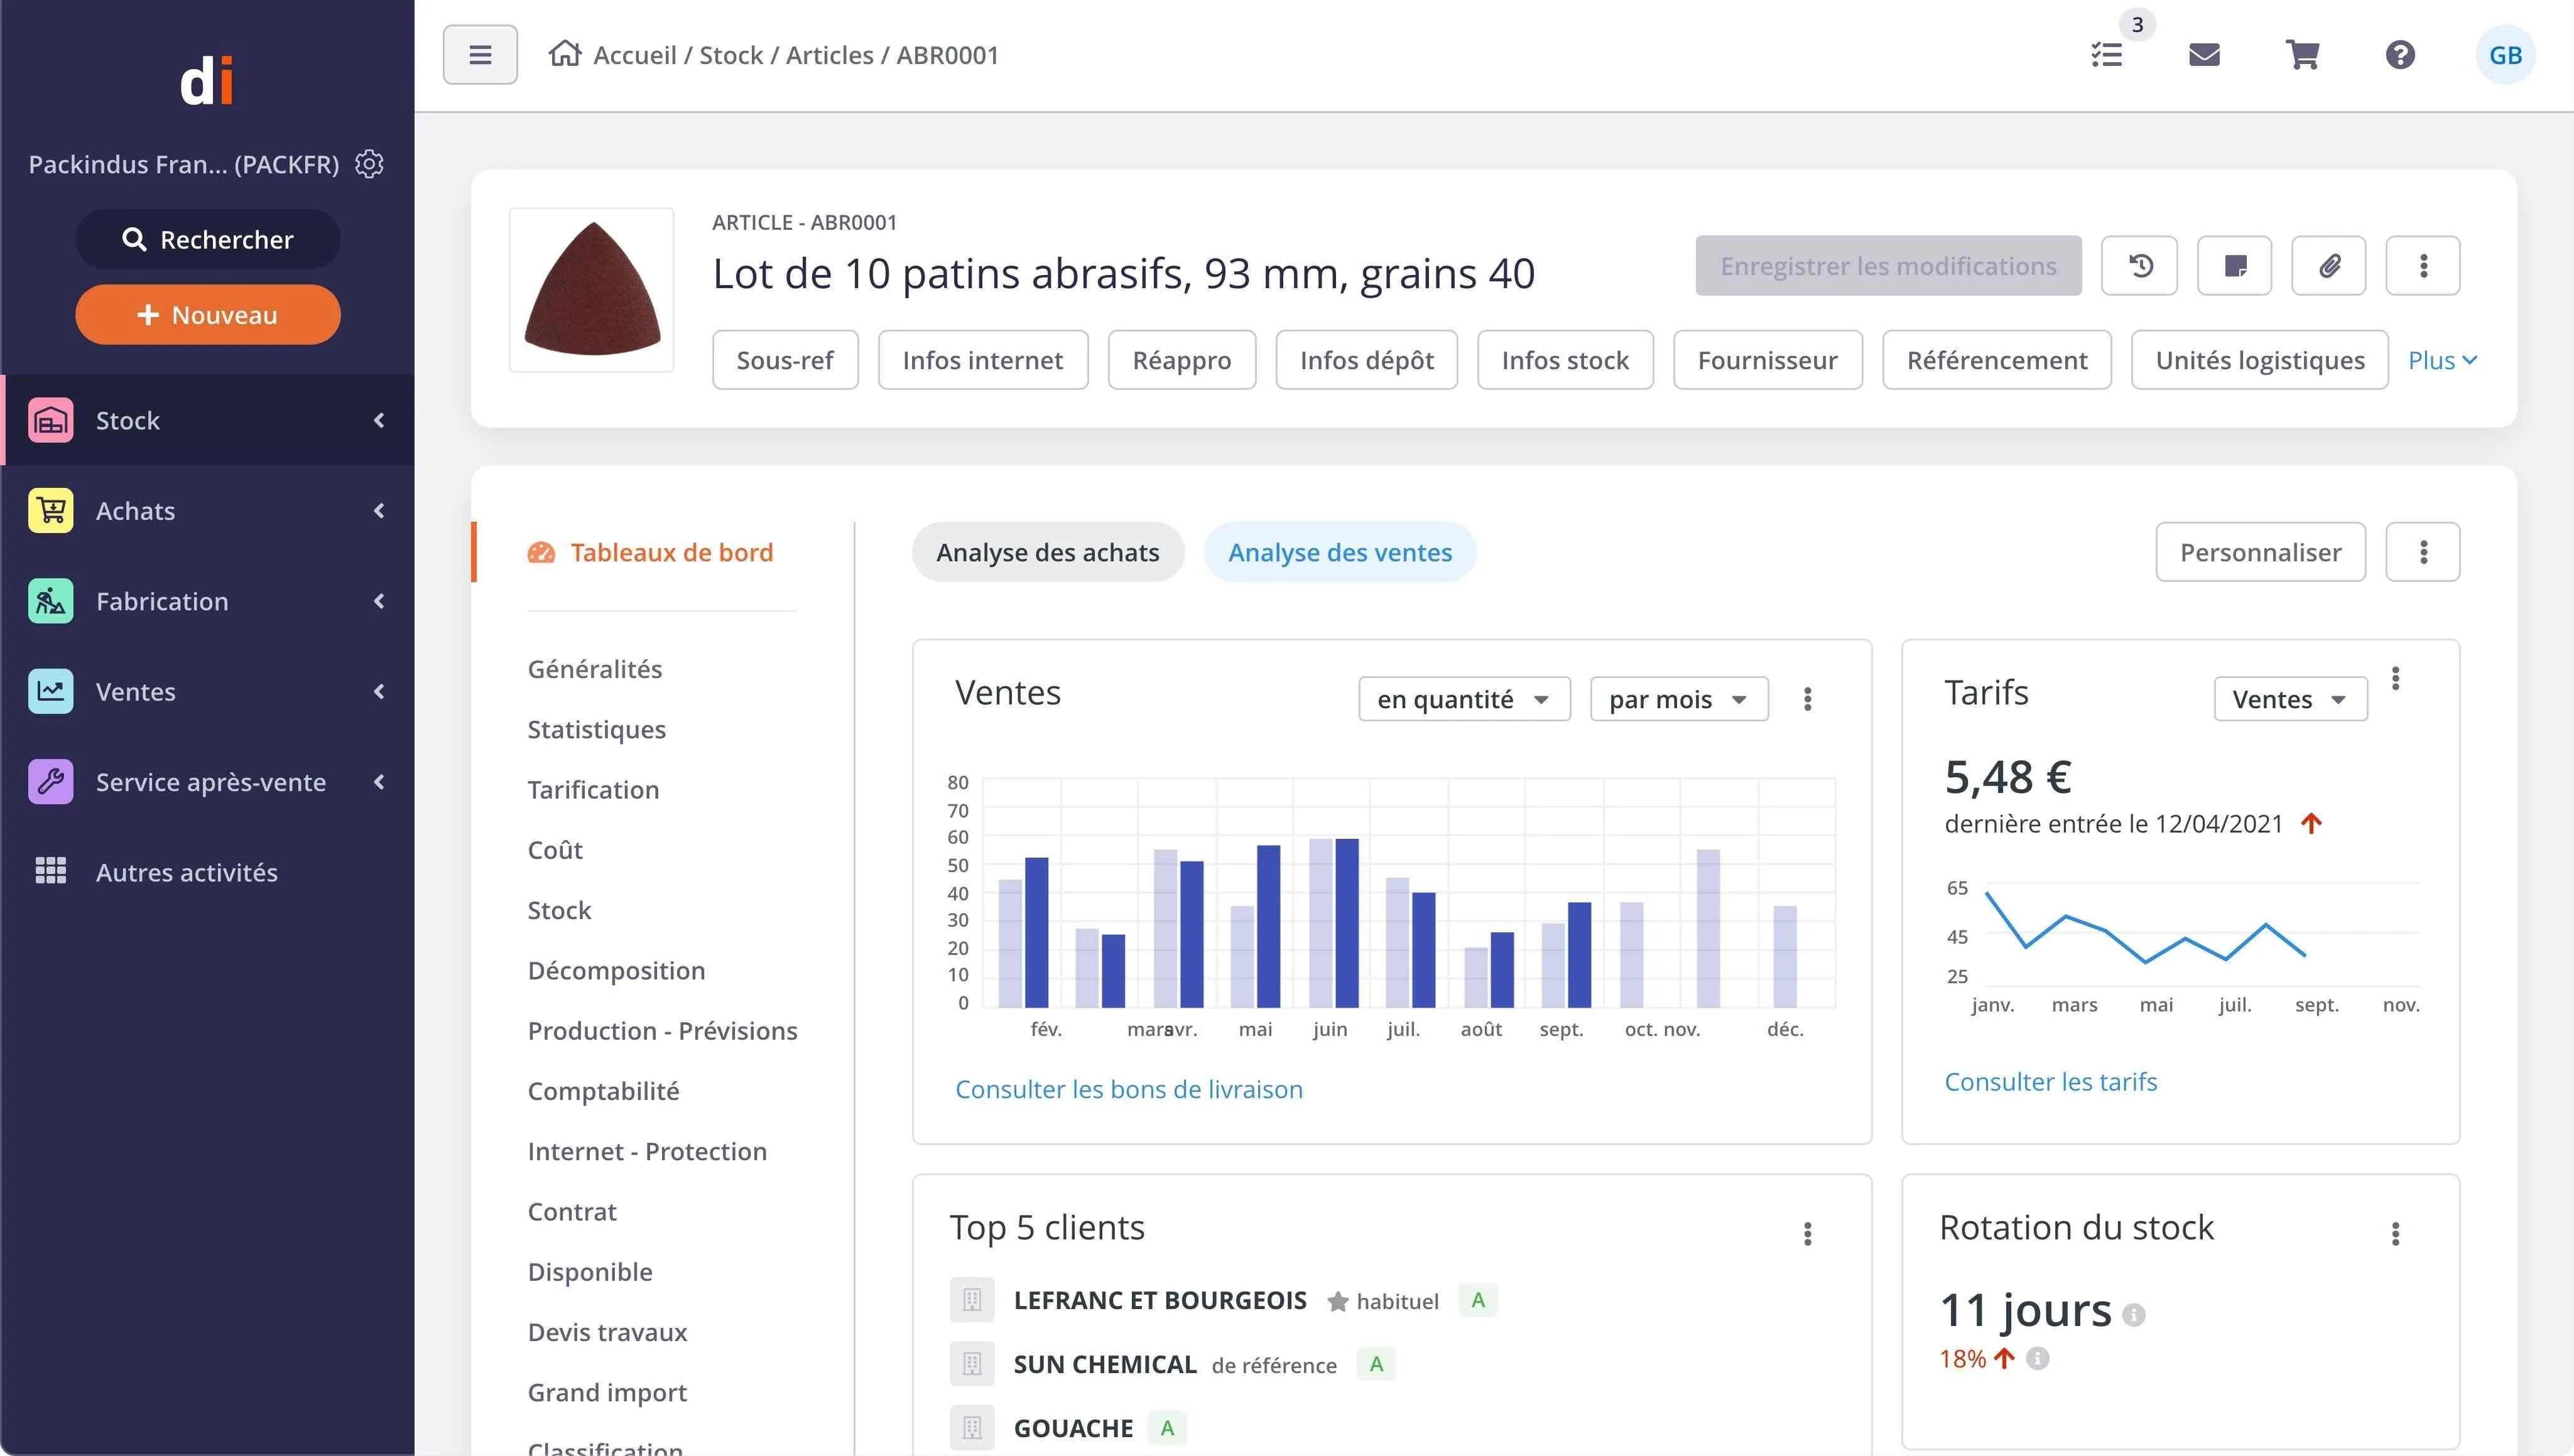The image size is (2574, 1456).
Task: Expand the 'Plus' tab overflow dropdown
Action: click(2443, 360)
